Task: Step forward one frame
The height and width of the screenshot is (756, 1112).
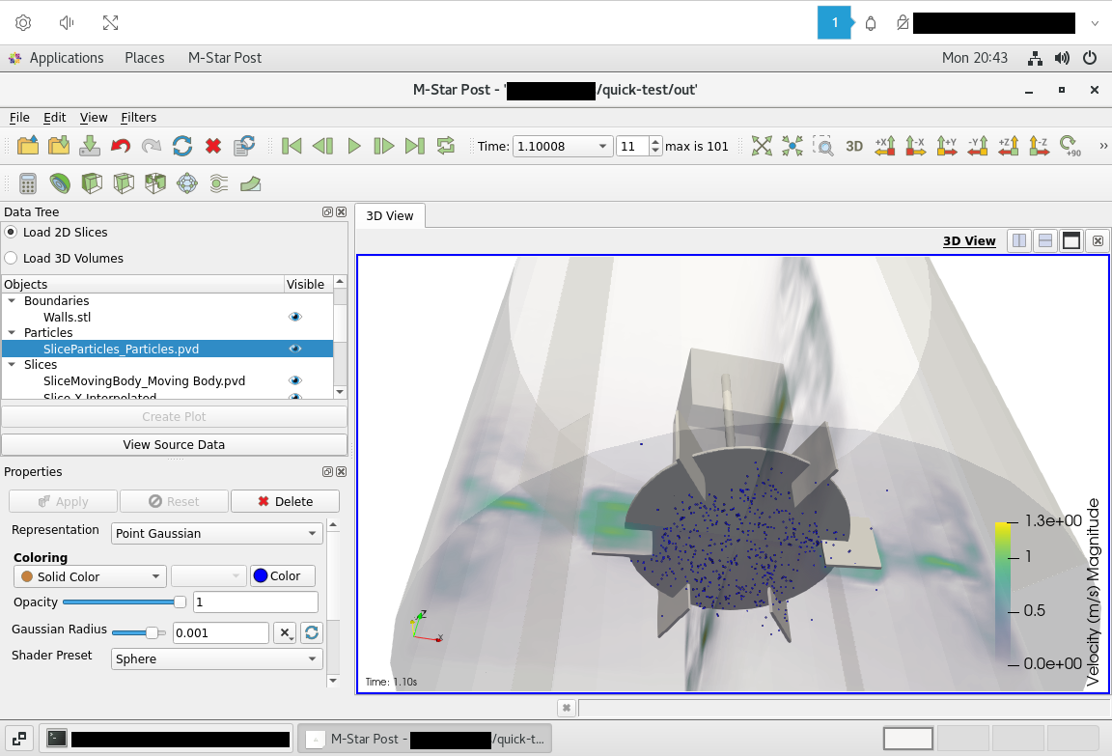Action: pyautogui.click(x=383, y=146)
